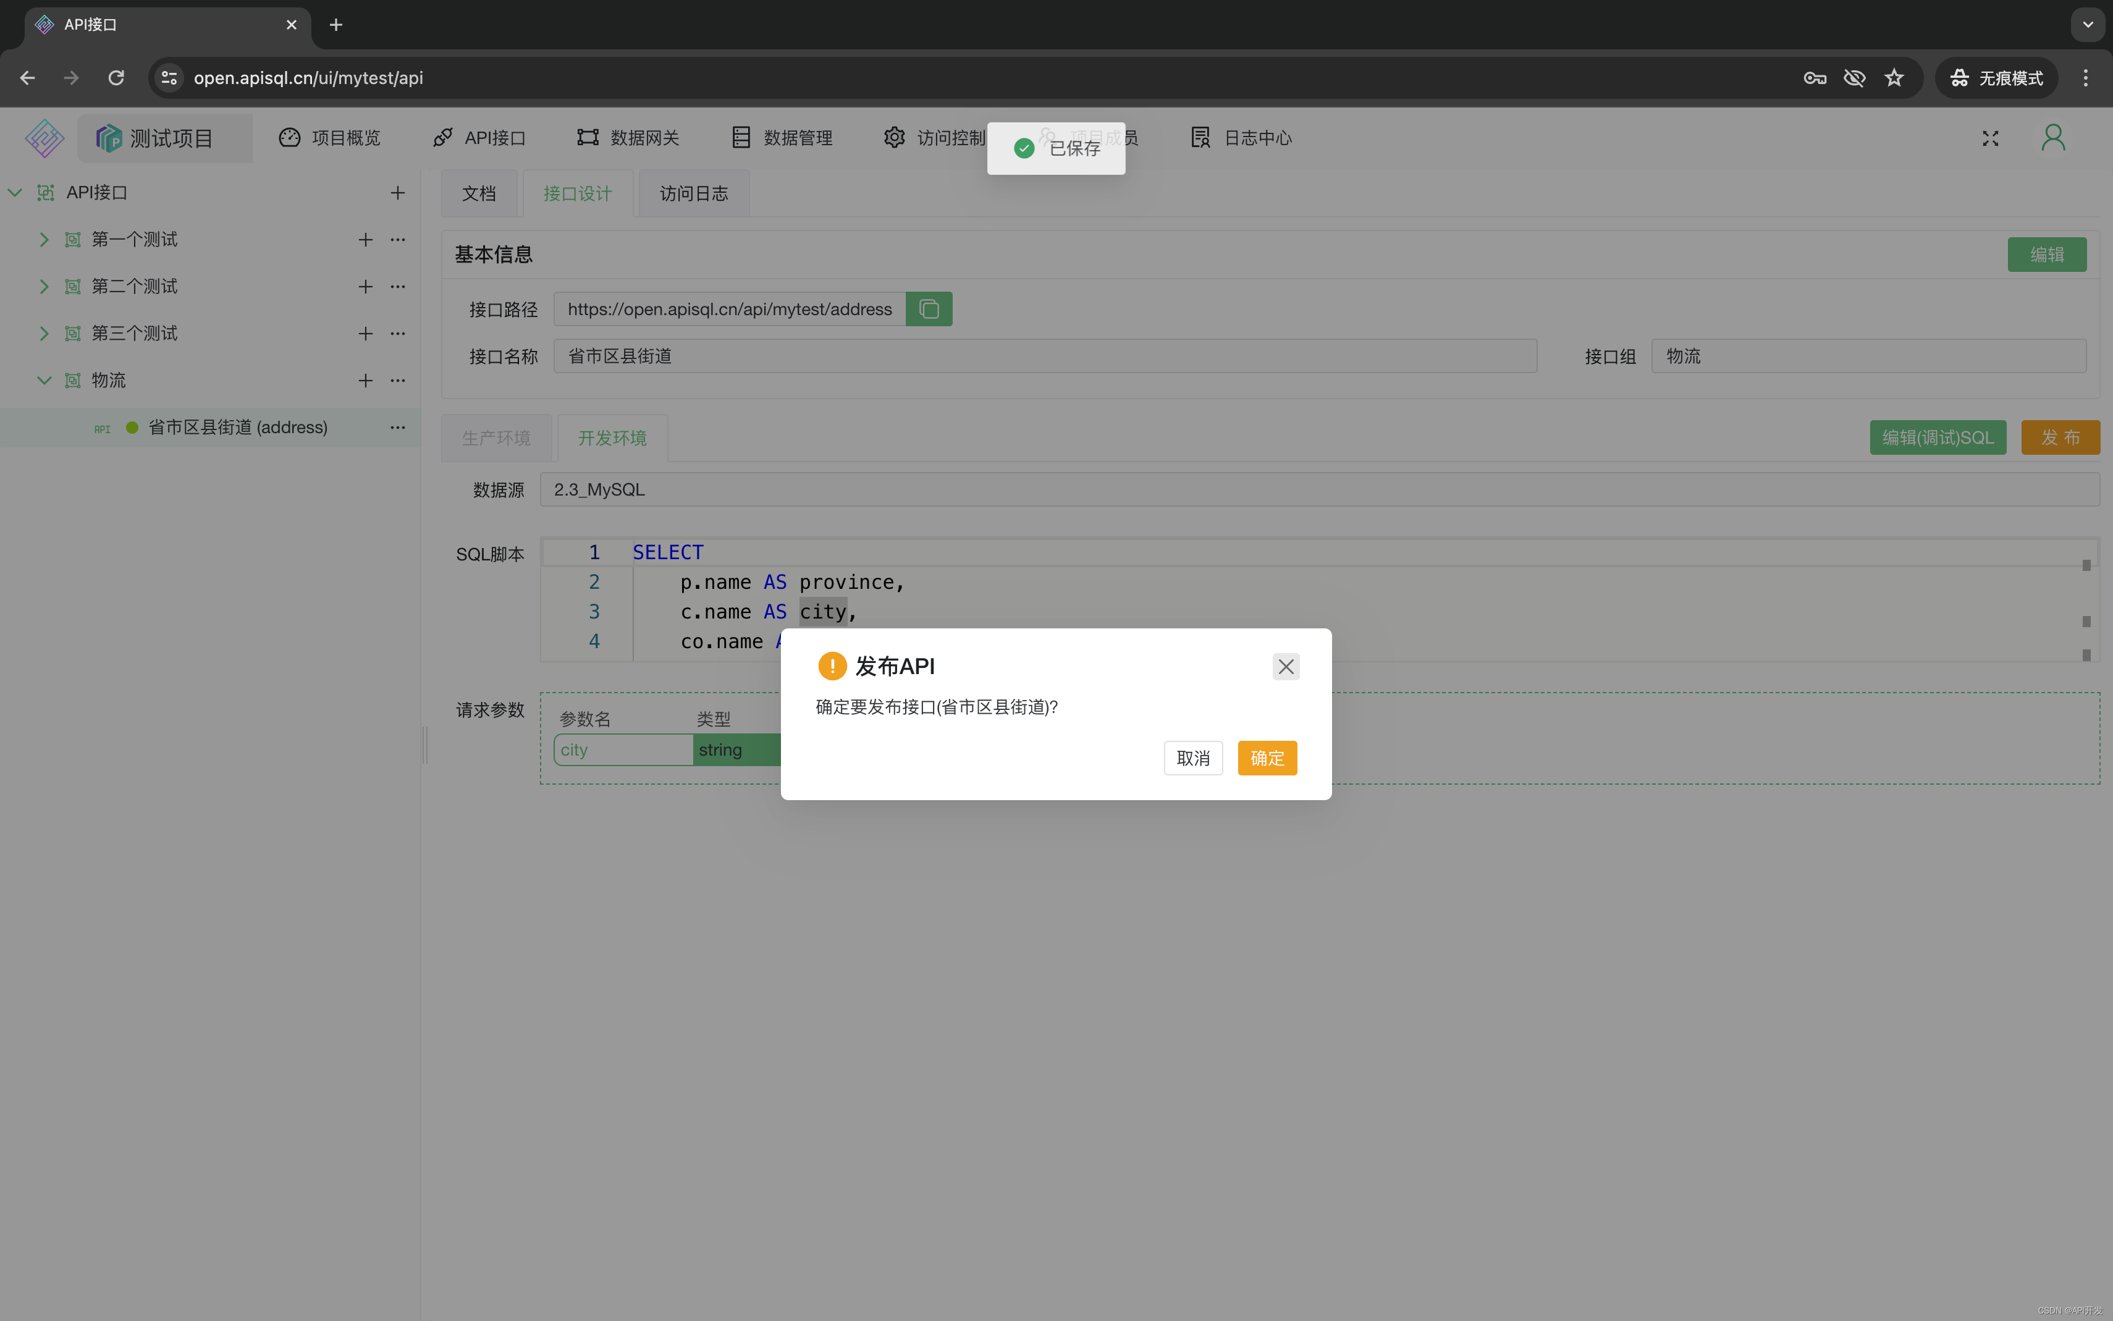The width and height of the screenshot is (2113, 1321).
Task: Confirm publishing with the 确定 button
Action: pos(1267,758)
